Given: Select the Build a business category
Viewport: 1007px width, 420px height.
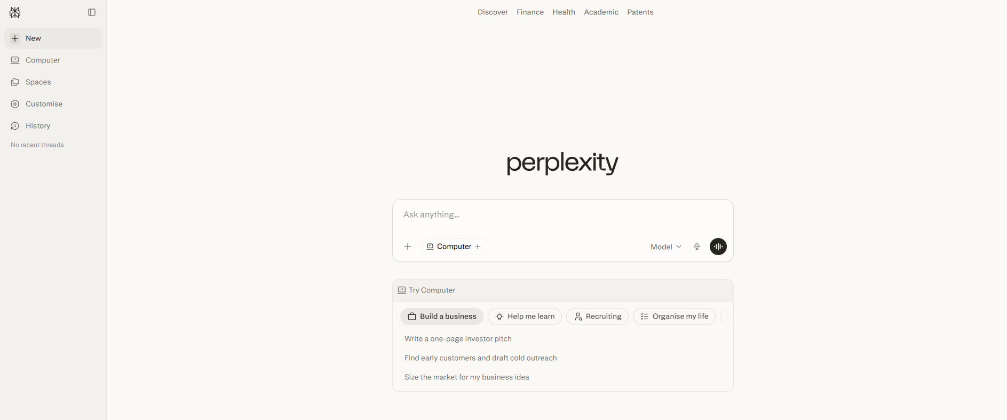Looking at the screenshot, I should [x=442, y=316].
